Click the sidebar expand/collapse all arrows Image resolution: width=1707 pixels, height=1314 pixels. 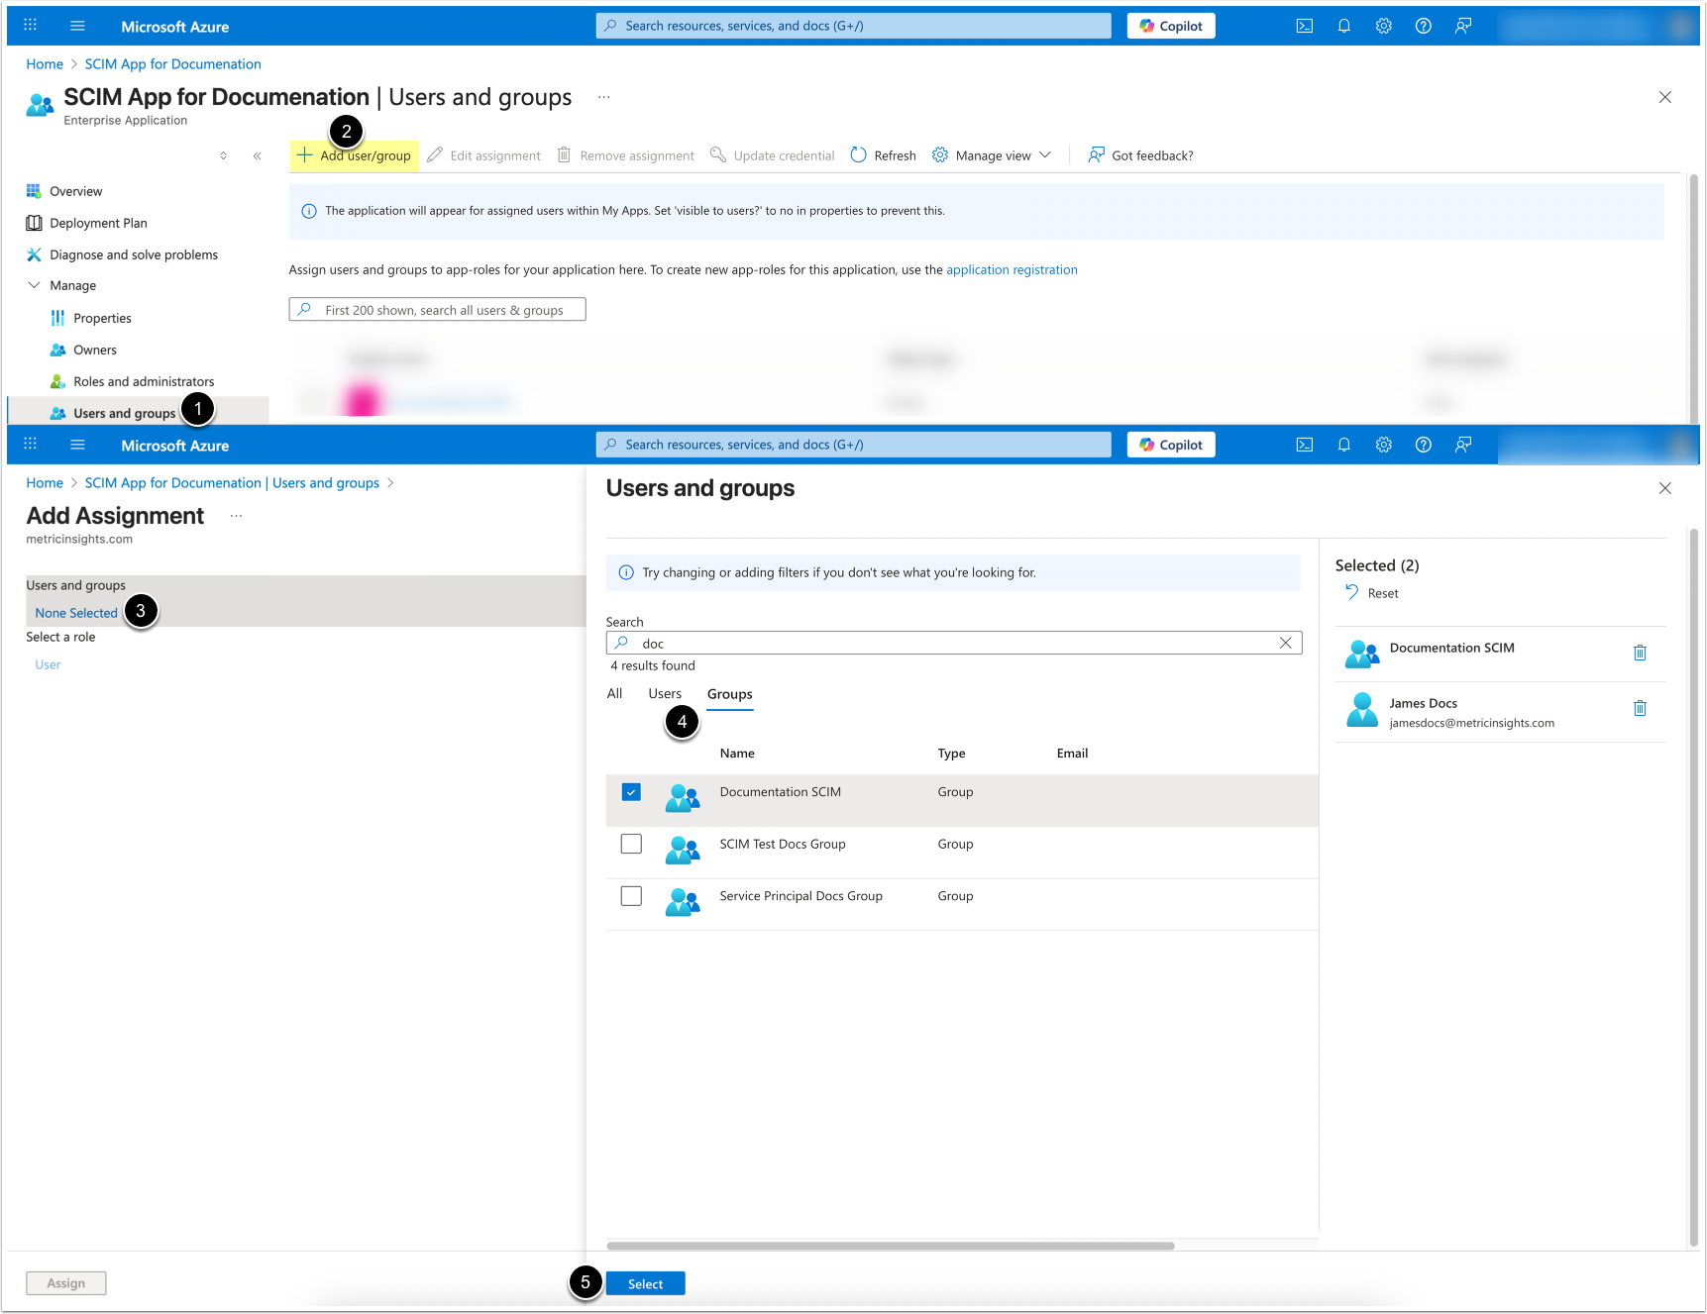tap(223, 155)
